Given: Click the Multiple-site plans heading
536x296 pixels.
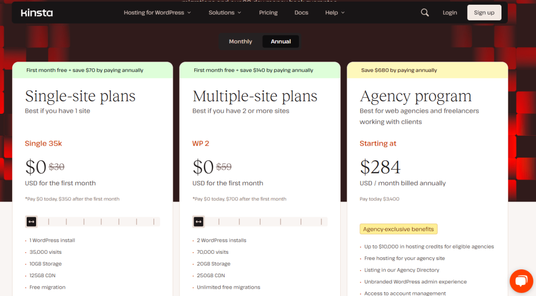Looking at the screenshot, I should pyautogui.click(x=255, y=96).
